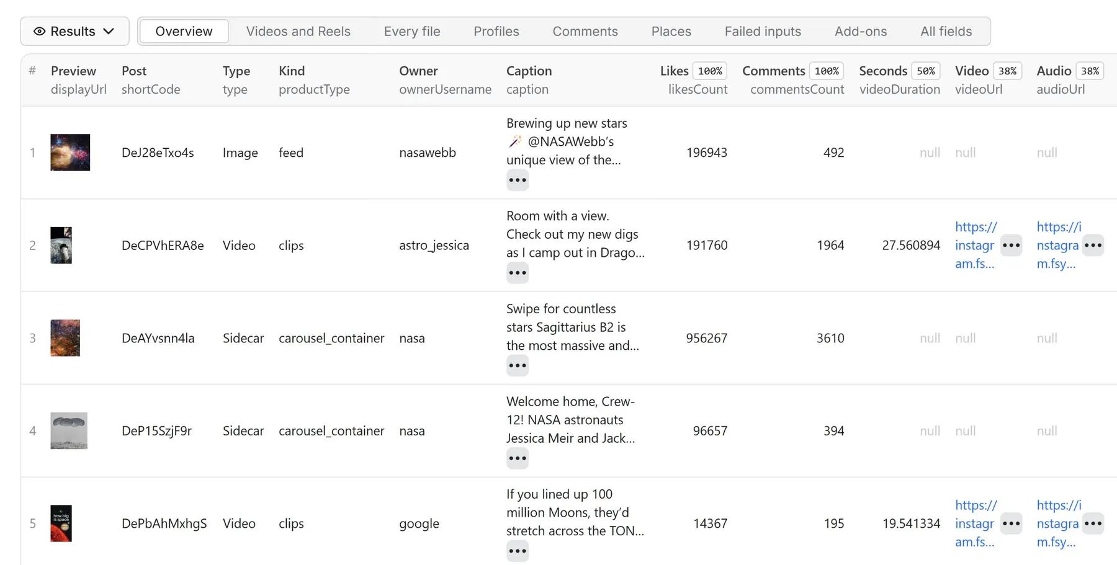Select the Overview tab
Viewport: 1117px width, 565px height.
(184, 31)
